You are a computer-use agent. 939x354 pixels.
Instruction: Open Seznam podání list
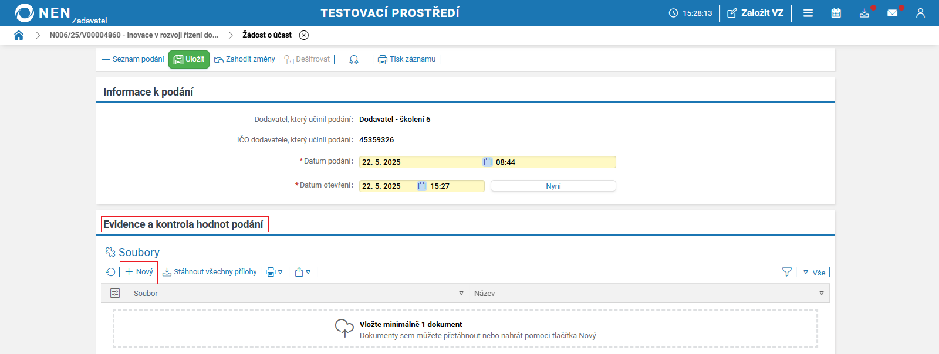133,59
